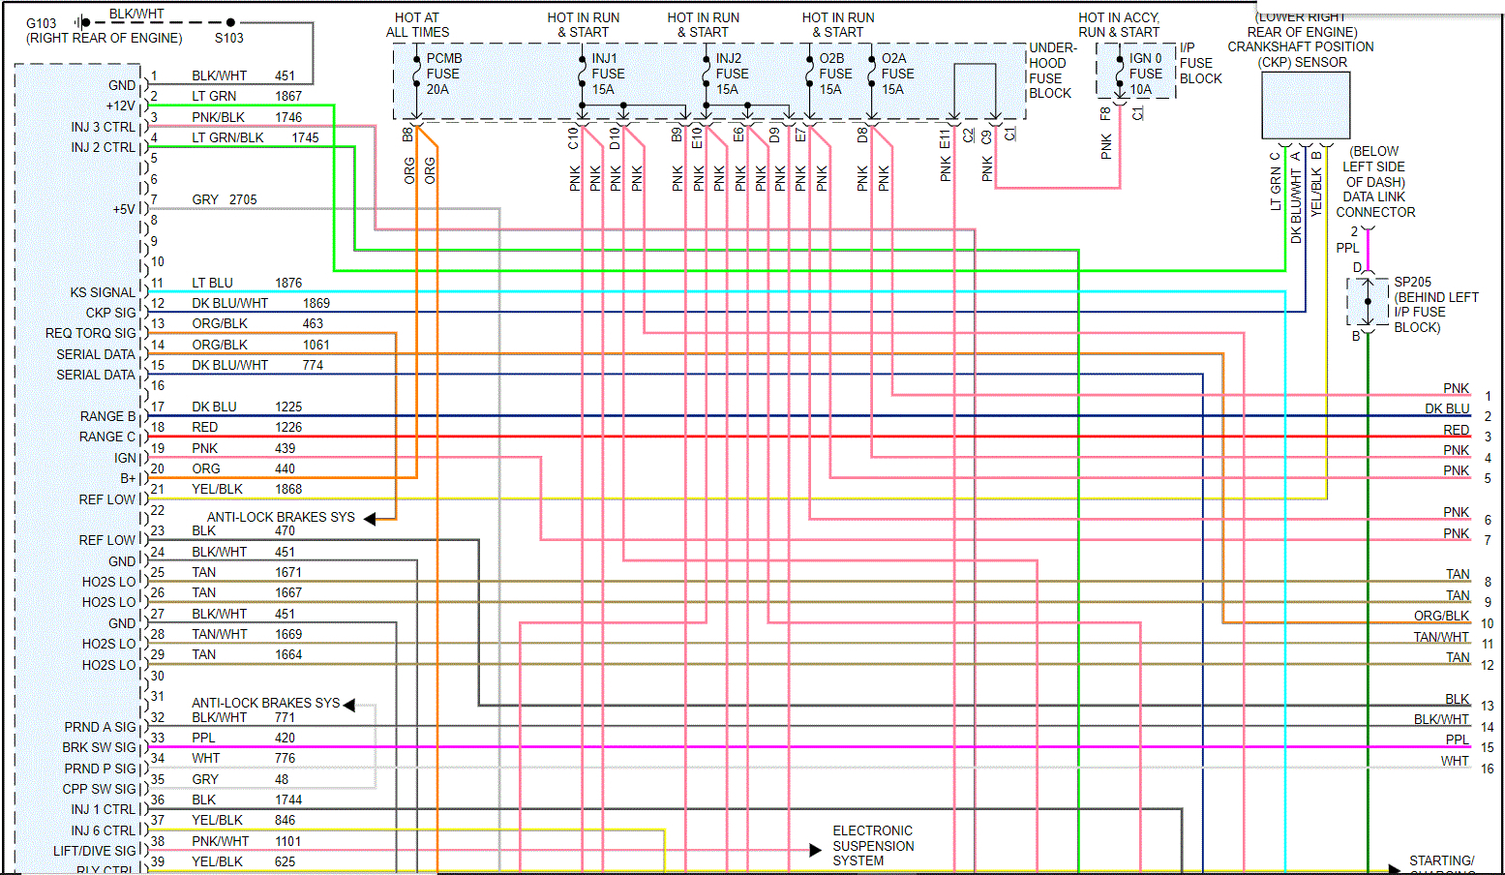Click circuit number 774 at pin 15

pos(313,365)
